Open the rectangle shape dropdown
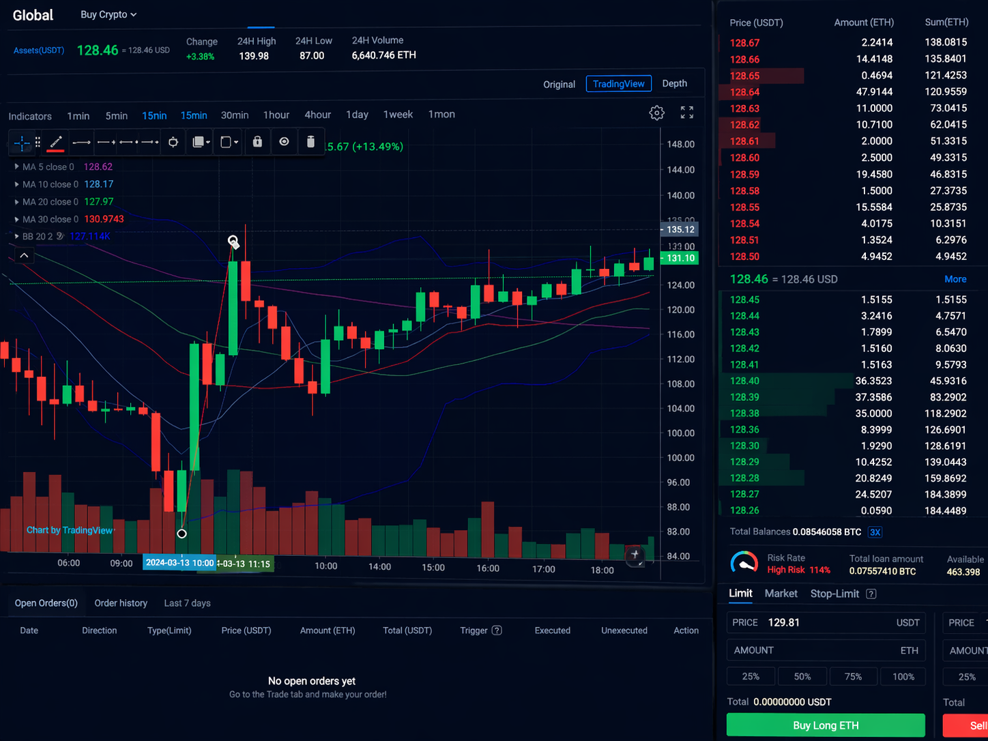The image size is (988, 741). click(x=229, y=142)
